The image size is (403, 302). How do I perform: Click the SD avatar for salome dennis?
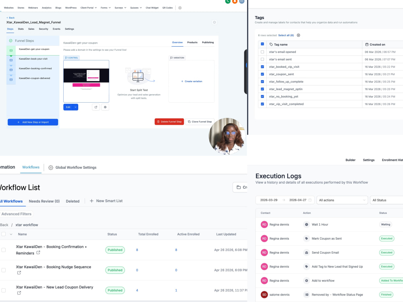click(264, 295)
